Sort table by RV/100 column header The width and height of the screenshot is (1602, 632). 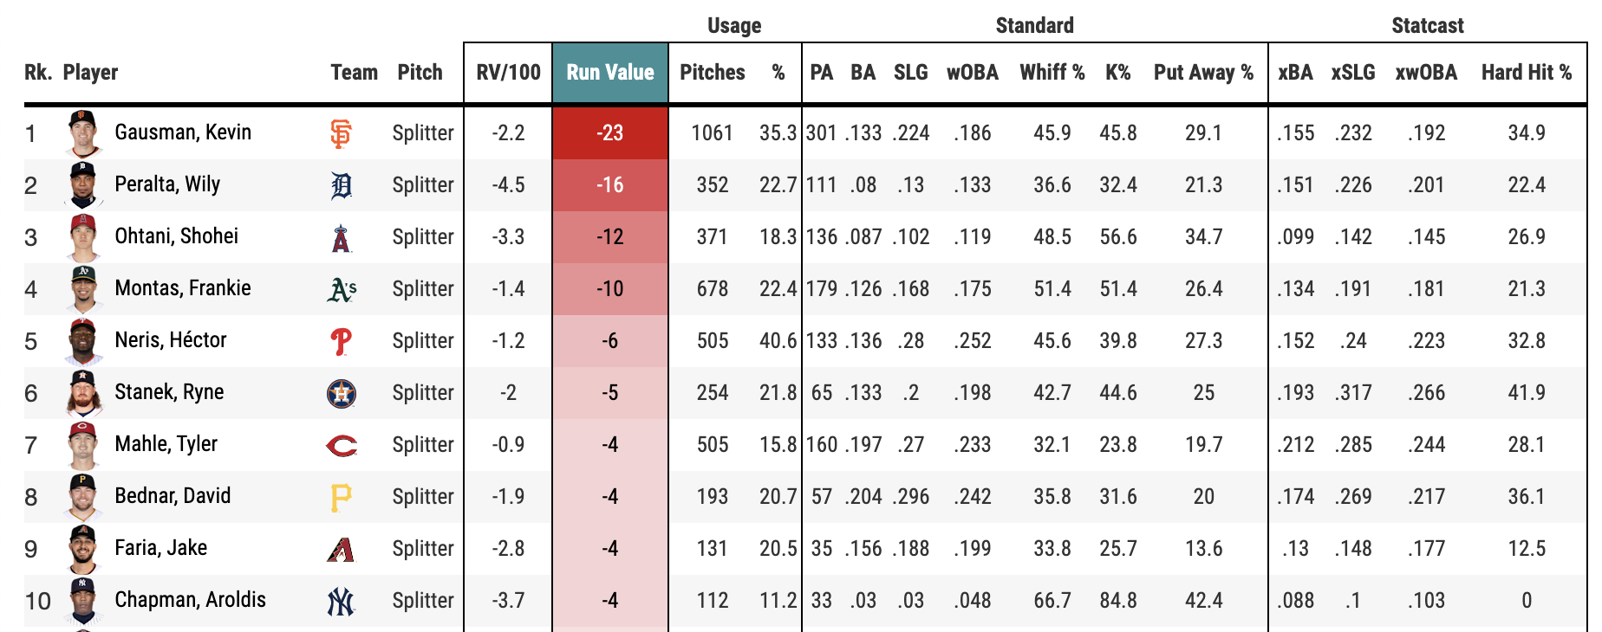pyautogui.click(x=508, y=73)
